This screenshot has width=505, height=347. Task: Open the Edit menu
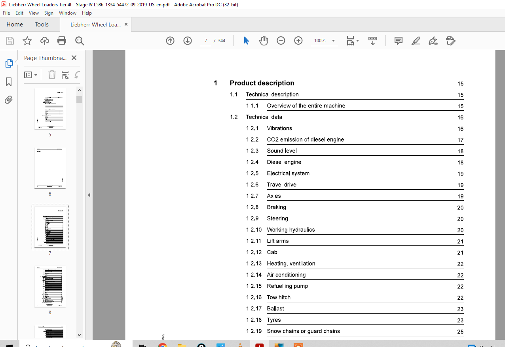coord(19,13)
